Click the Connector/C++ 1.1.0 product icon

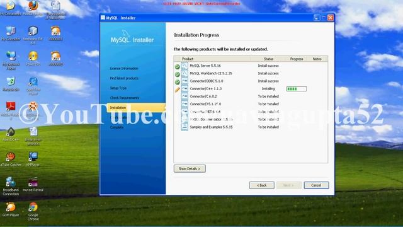coord(184,88)
